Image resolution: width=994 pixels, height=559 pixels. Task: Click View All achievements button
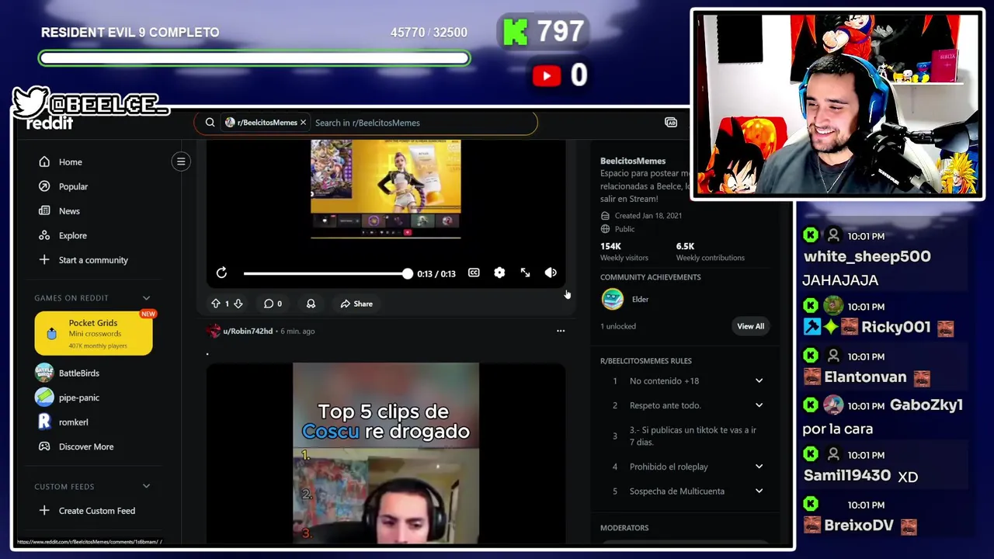(x=750, y=326)
